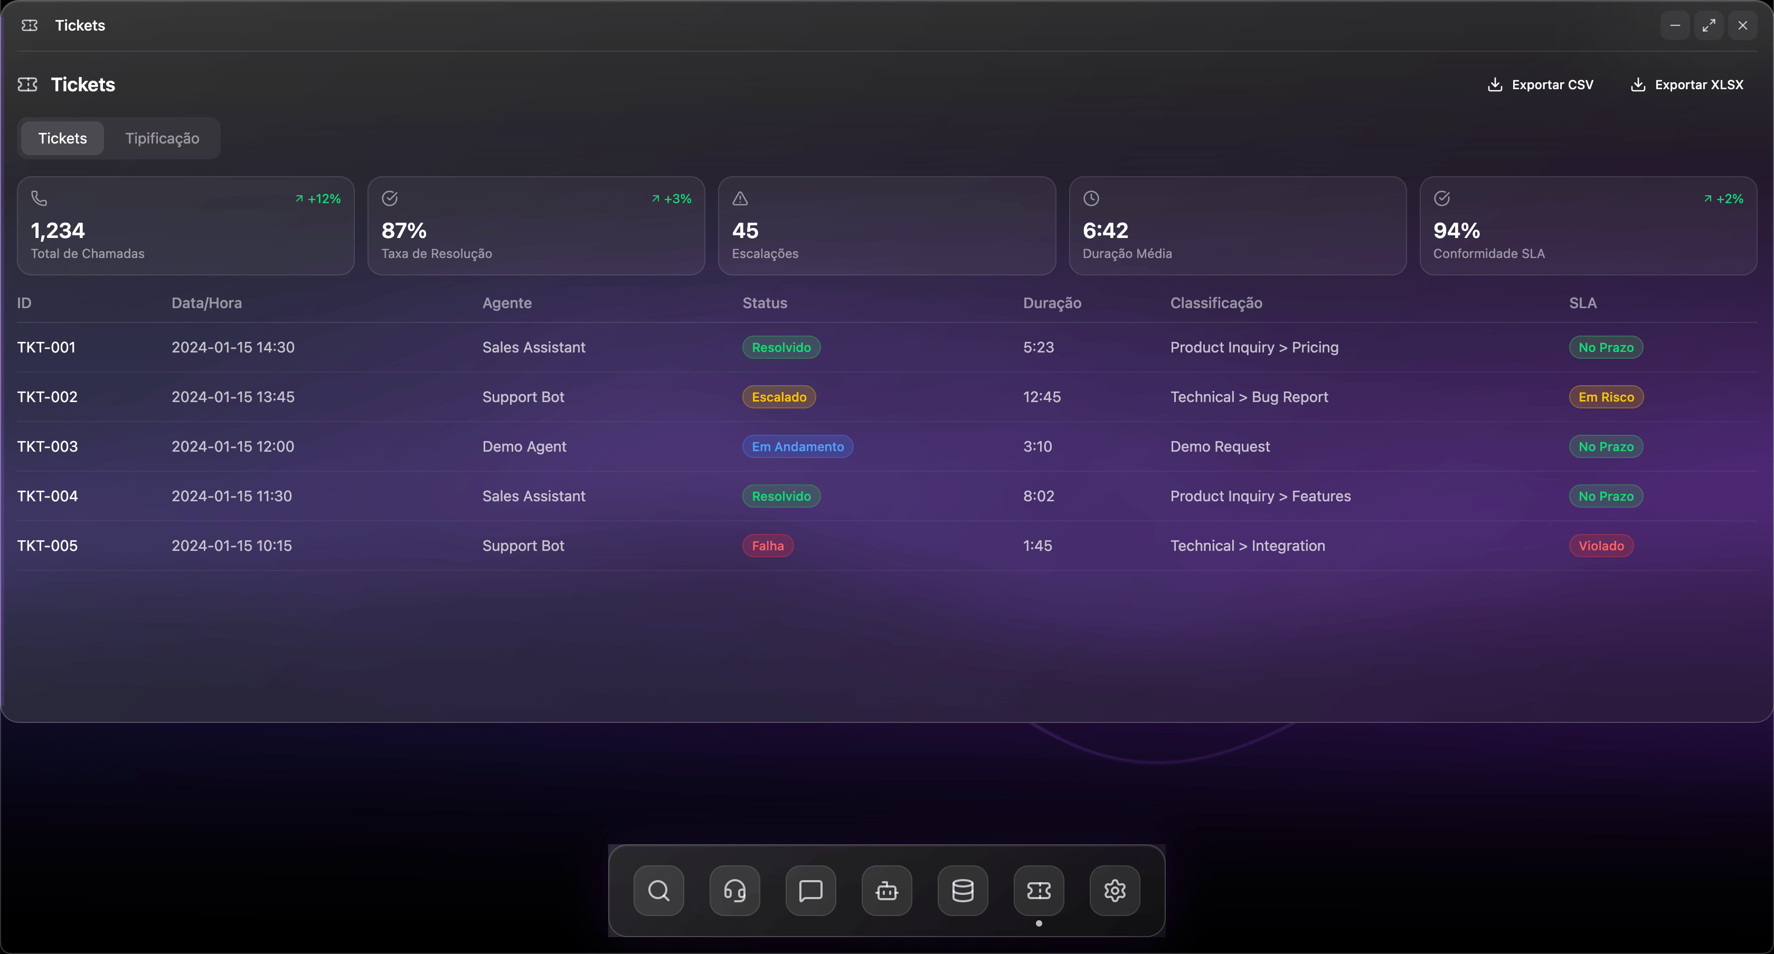Image resolution: width=1774 pixels, height=954 pixels.
Task: Click the phone icon on Total de Chamadas card
Action: pos(39,198)
